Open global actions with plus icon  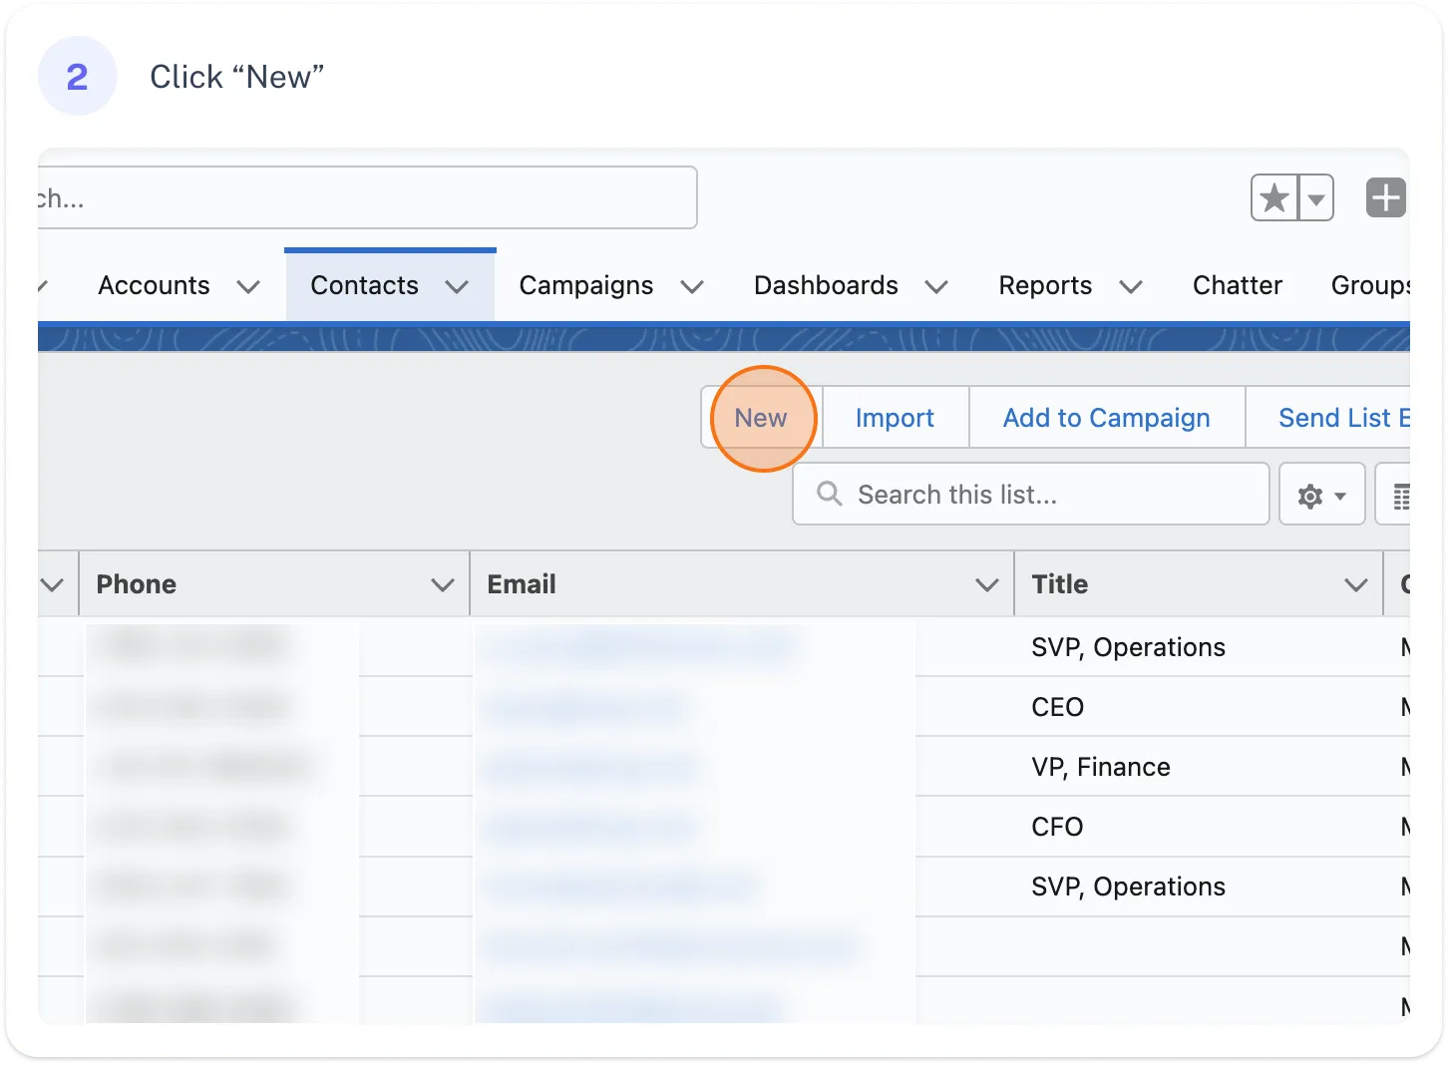[1385, 197]
